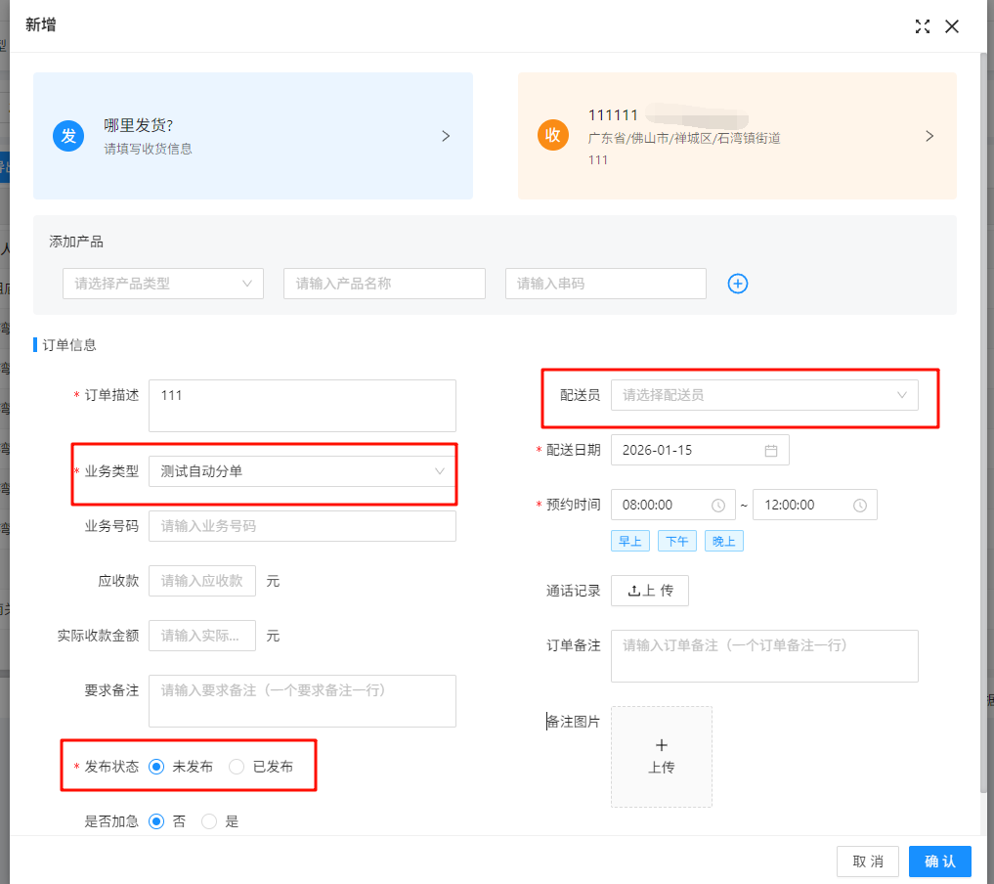The height and width of the screenshot is (884, 994).
Task: Click the plus in 备注图片 upload box
Action: coord(662,745)
